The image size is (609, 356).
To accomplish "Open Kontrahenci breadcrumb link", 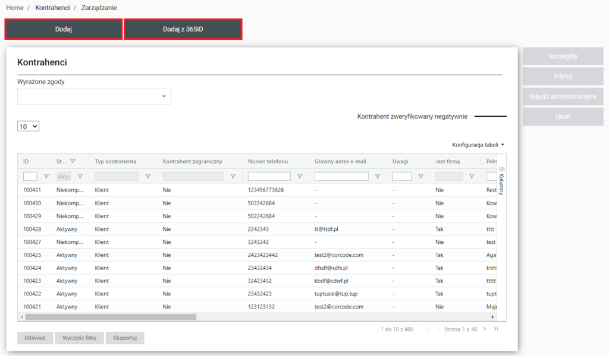I will [52, 8].
